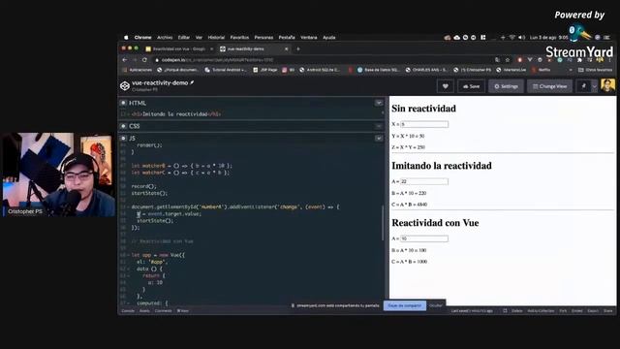620x349 pixels.
Task: Pin the pen with pin icon
Action: click(583, 86)
